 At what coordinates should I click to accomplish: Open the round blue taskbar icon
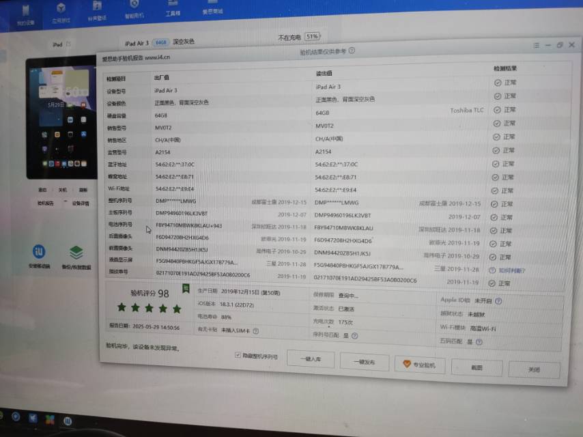coord(16,416)
